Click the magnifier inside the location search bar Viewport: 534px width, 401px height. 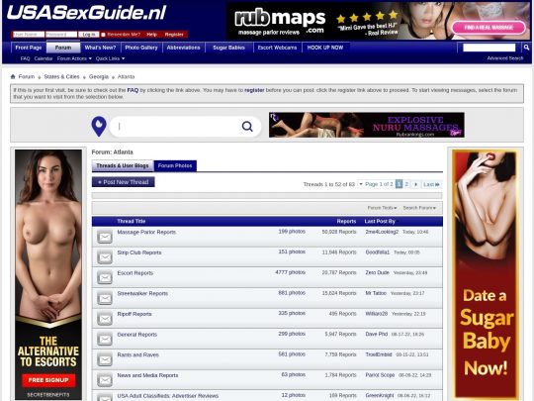247,127
